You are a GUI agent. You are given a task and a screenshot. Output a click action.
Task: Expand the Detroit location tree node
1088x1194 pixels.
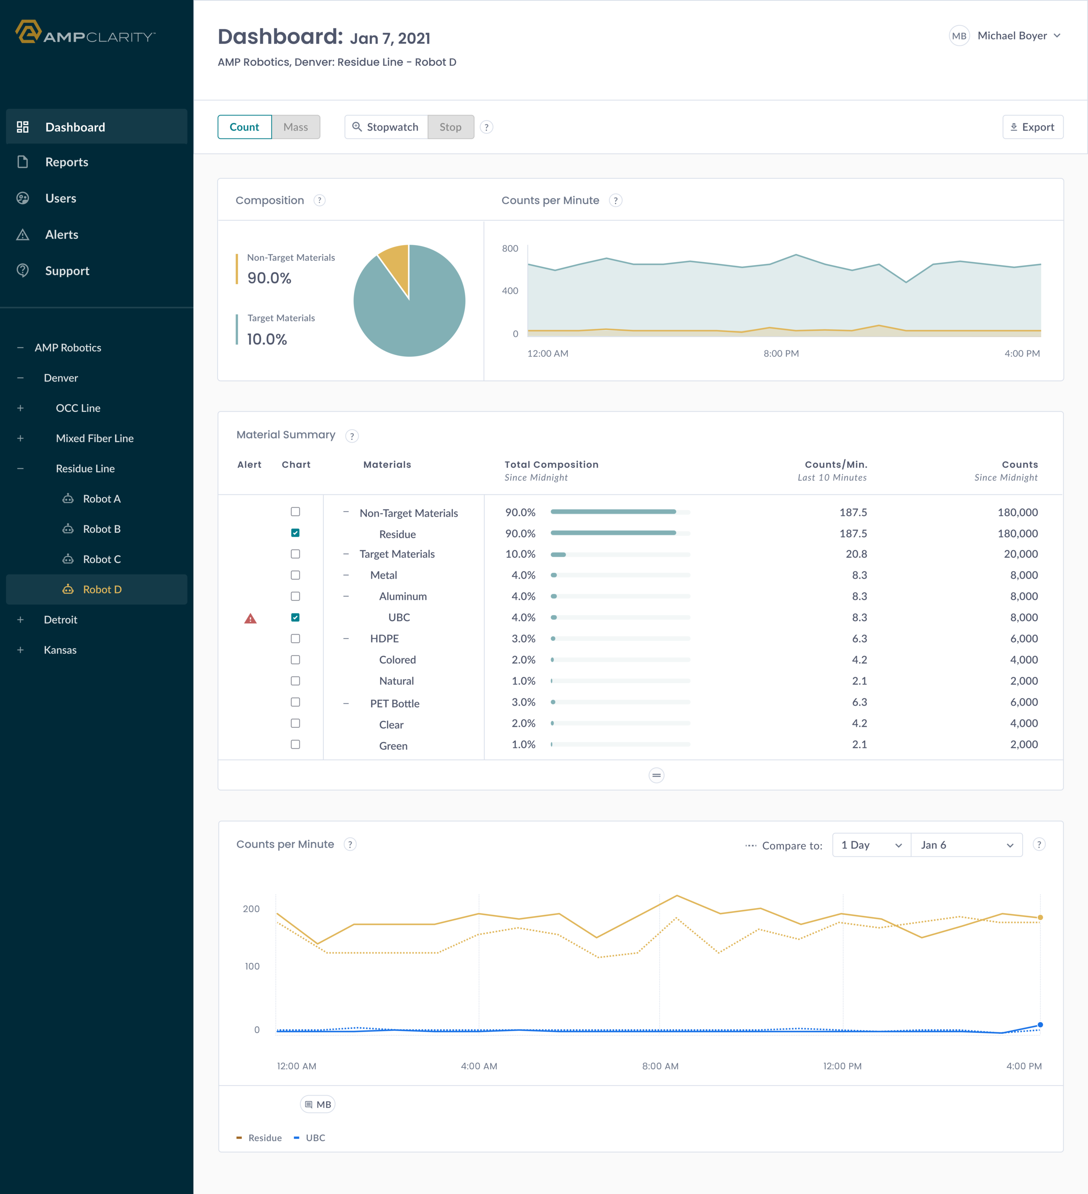point(21,619)
